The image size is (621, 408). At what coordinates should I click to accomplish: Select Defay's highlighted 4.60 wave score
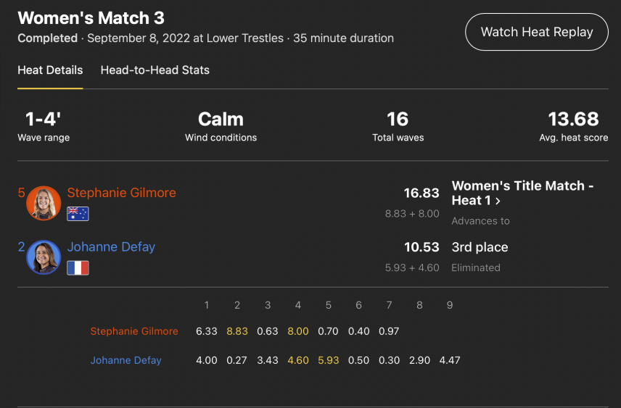tap(298, 360)
